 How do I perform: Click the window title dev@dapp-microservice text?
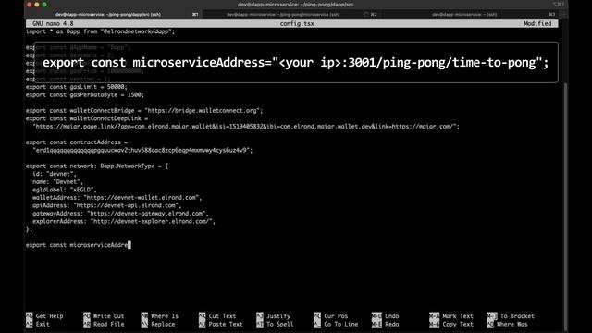[x=296, y=5]
